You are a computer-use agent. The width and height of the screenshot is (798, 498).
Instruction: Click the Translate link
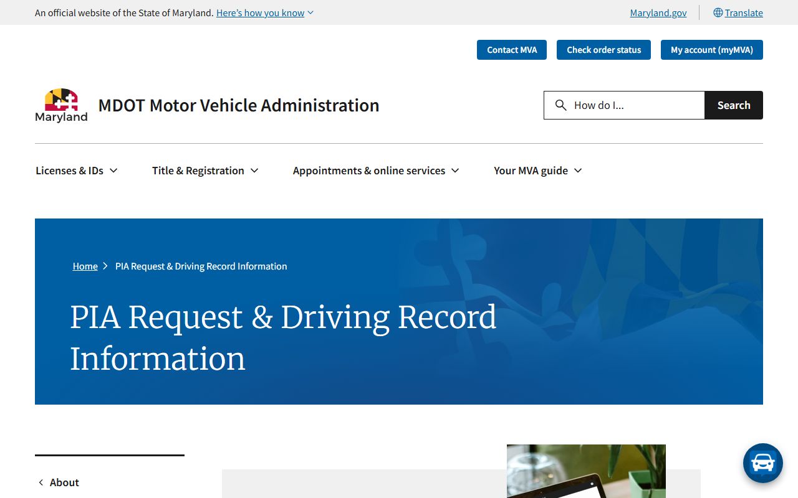[744, 12]
